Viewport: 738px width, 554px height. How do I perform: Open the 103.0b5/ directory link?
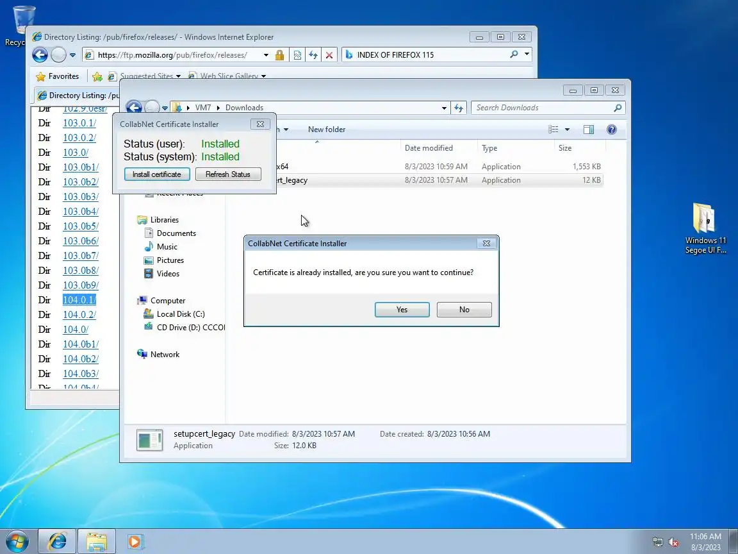[x=81, y=226]
